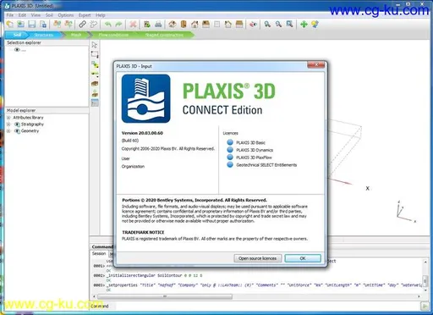433x315 pixels.
Task: Click OK in the PLAXIS 3D dialog
Action: point(303,258)
